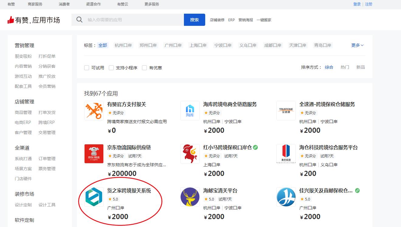Select the 全部 tag

tap(103, 45)
